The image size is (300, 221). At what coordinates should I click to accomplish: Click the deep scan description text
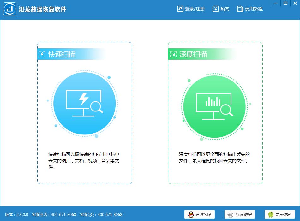pos(214,158)
